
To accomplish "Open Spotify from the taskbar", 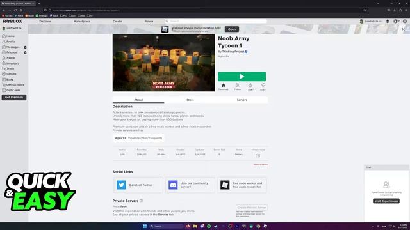I will (x=209, y=226).
